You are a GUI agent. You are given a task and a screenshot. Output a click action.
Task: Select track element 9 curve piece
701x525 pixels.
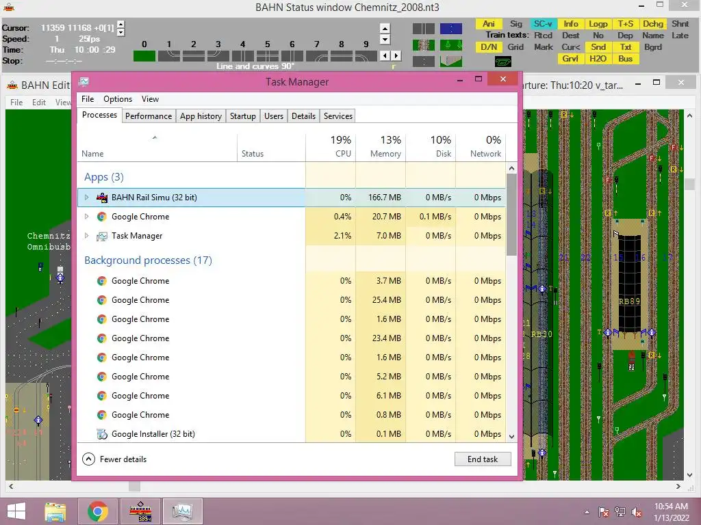366,56
